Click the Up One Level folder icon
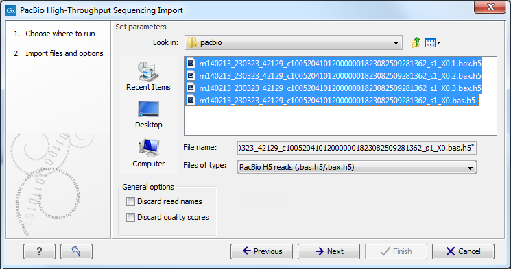This screenshot has width=511, height=269. (416, 42)
